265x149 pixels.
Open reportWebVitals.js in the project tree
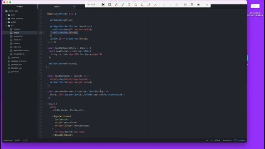point(21,50)
